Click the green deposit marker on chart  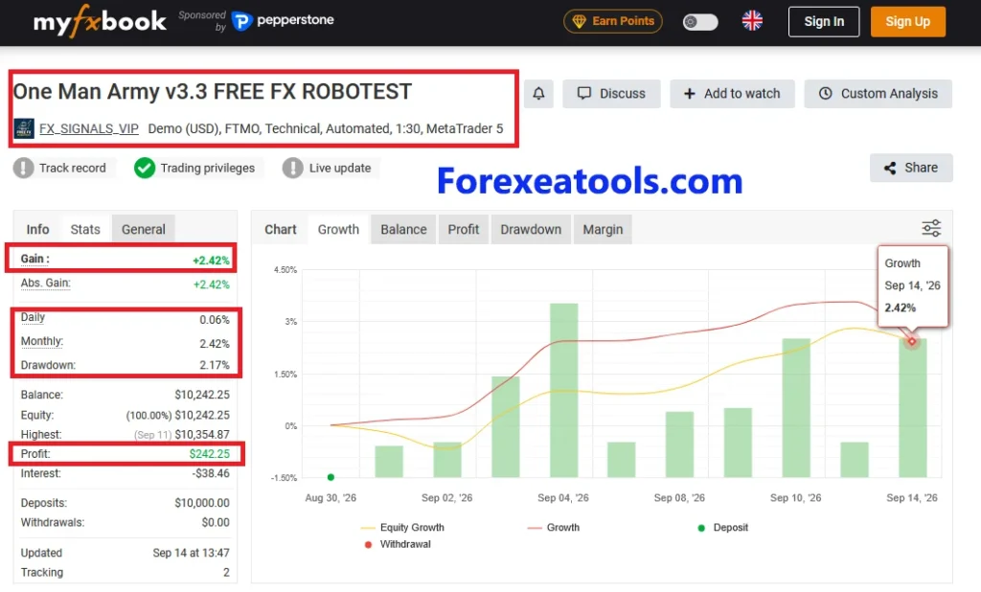click(x=331, y=477)
